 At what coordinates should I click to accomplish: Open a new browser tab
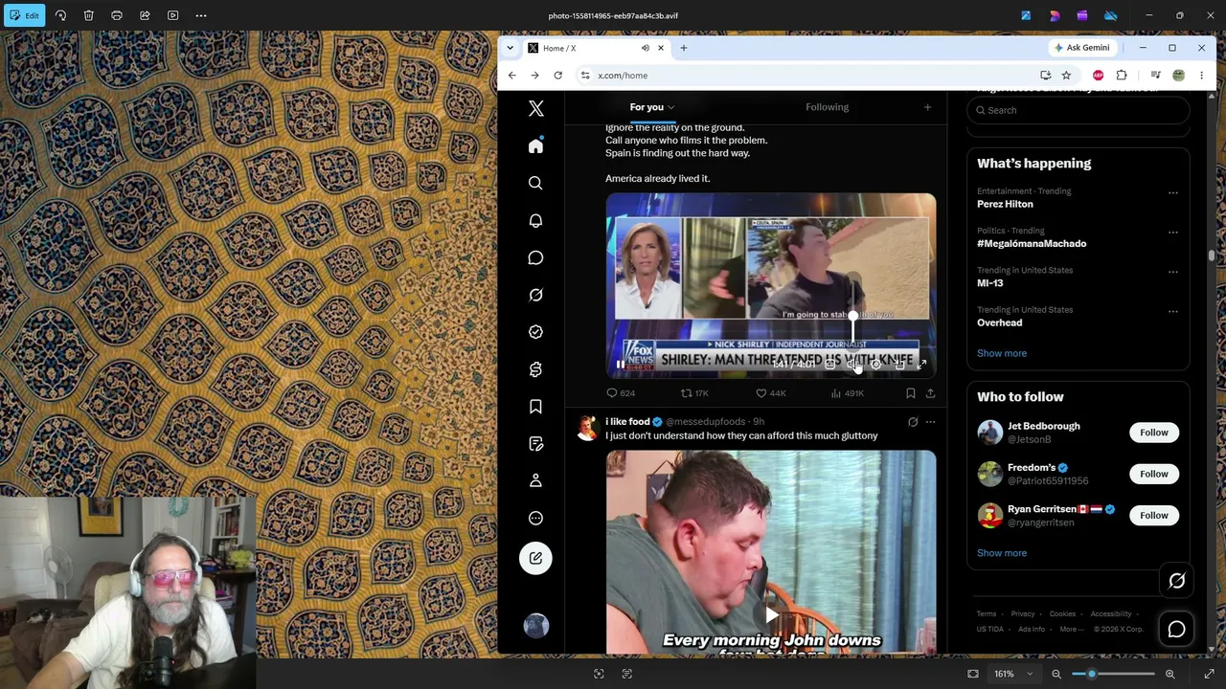point(683,48)
